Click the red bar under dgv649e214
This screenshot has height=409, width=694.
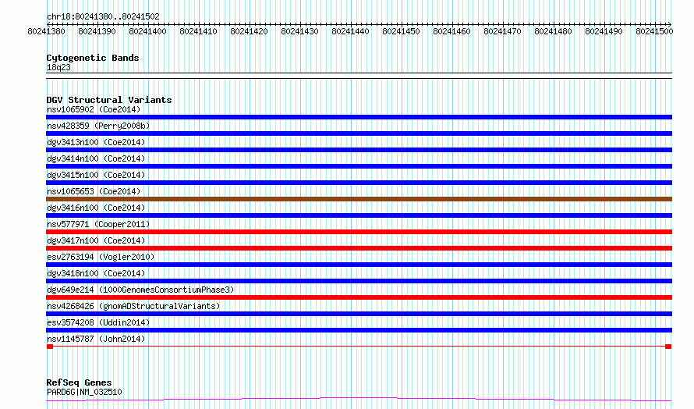359,297
